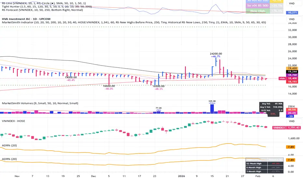Click the Avg Vol row in volume stats box

pyautogui.click(x=271, y=104)
